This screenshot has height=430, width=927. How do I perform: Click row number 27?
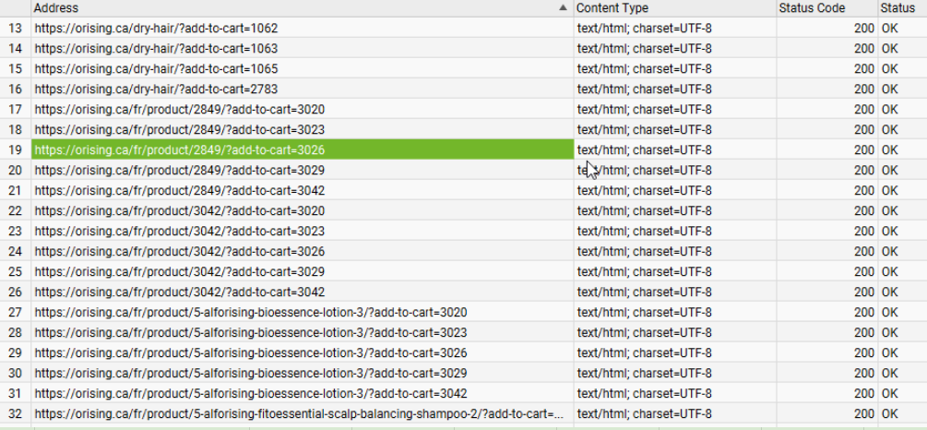coord(16,312)
